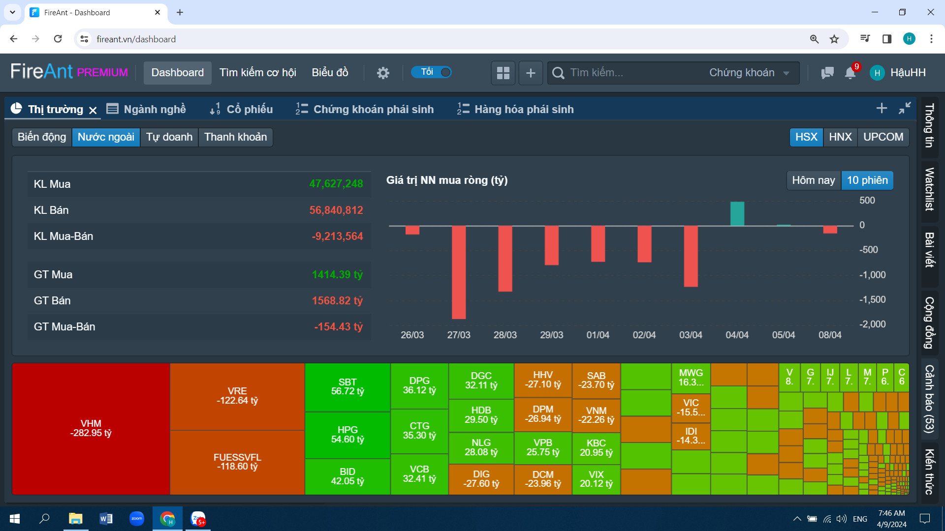Screen dimensions: 945x531
Task: Collapse the panel with shrink arrows icon
Action: 905,108
